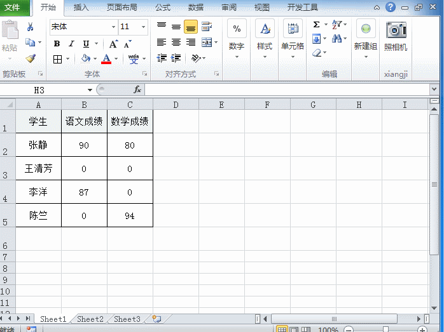Align text right
Image resolution: width=444 pixels, height=332 pixels.
[191, 43]
